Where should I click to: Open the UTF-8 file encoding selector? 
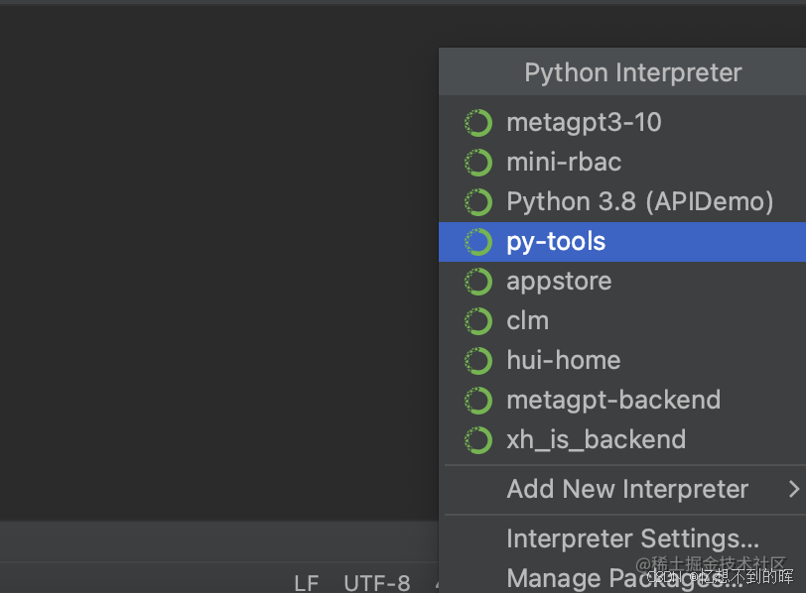[377, 583]
